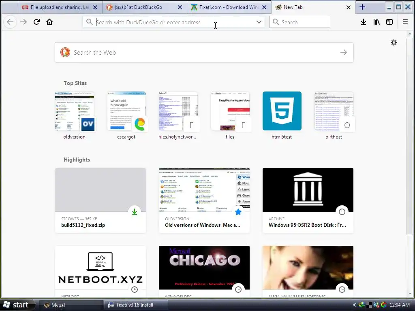Open the Library bookmarks icon
Image resolution: width=415 pixels, height=311 pixels.
point(376,22)
